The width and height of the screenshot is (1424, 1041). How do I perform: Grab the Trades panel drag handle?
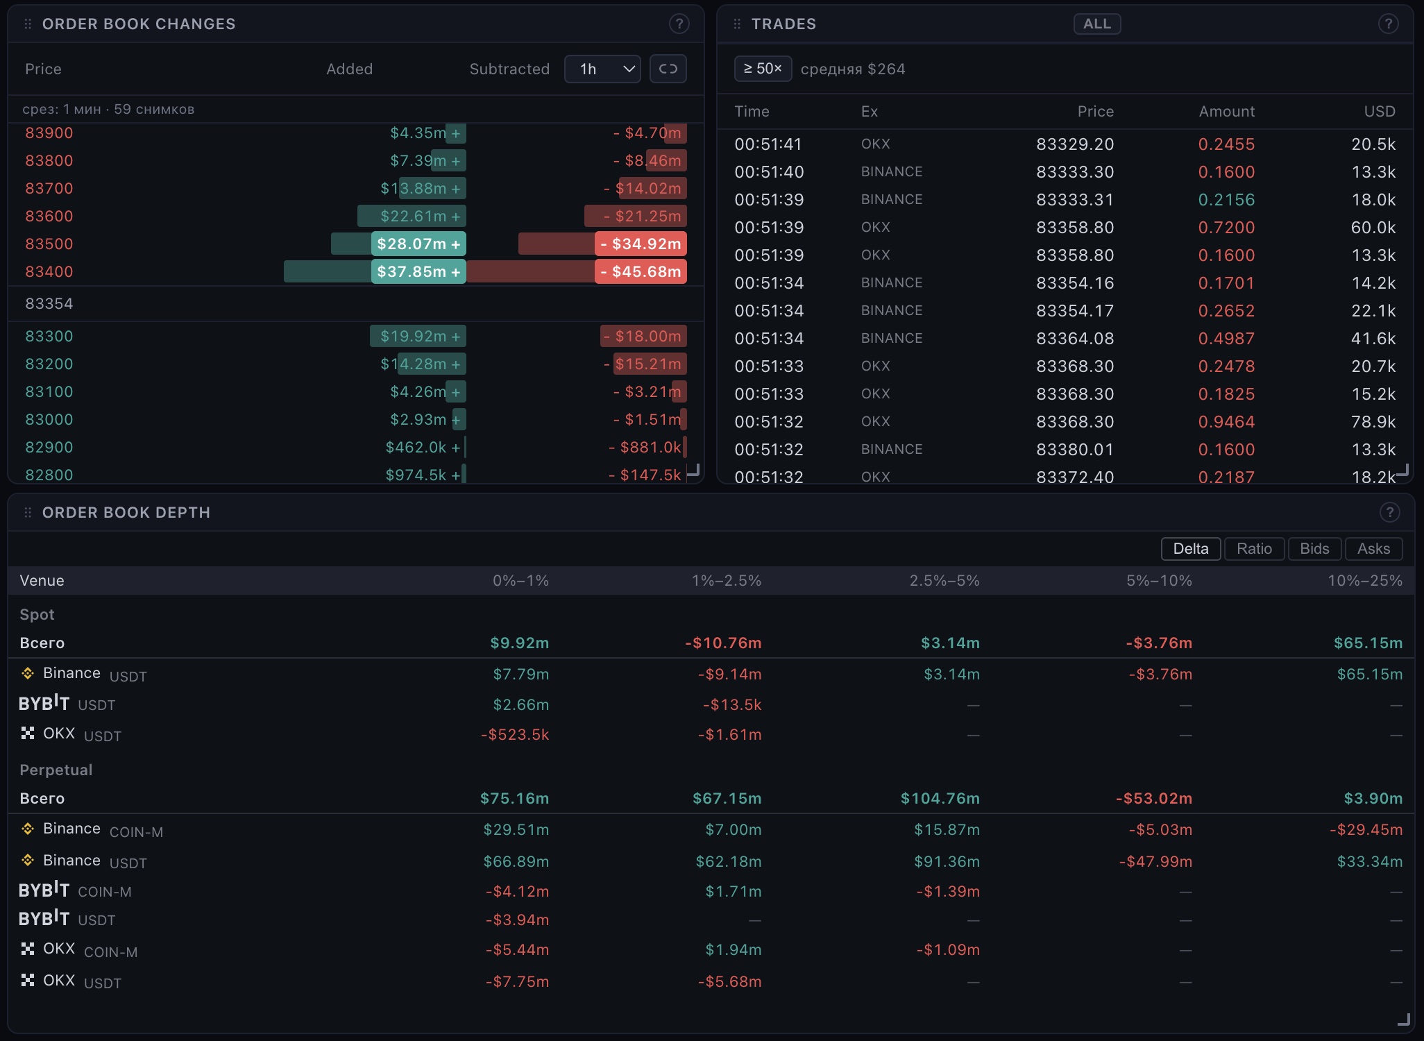[737, 24]
